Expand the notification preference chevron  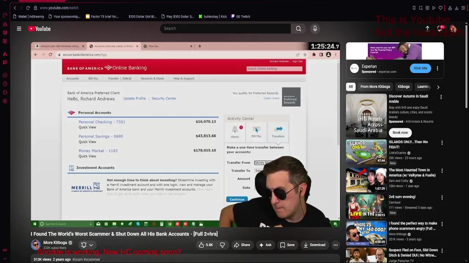(91, 245)
